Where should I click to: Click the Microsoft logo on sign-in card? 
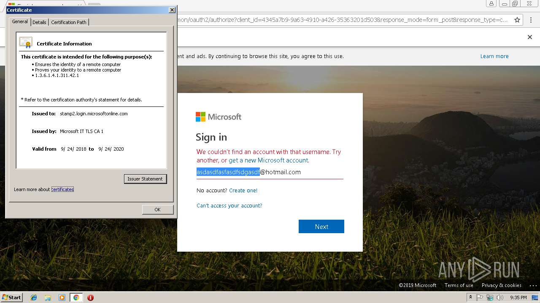tap(219, 117)
